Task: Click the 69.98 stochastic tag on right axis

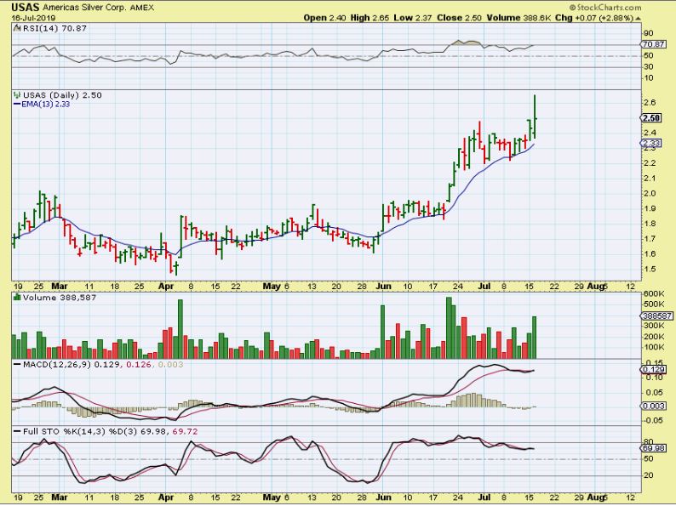Action: click(x=653, y=448)
